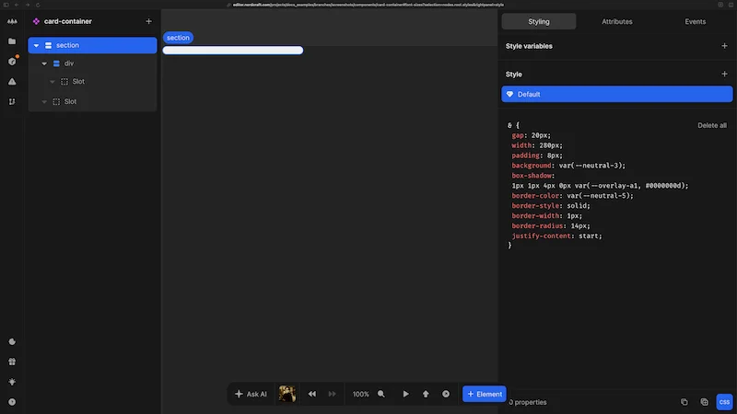Click the copy styles icon at bottom right

(x=684, y=402)
